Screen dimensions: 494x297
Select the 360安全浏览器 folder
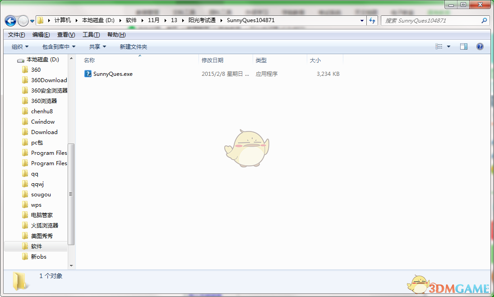coord(49,90)
